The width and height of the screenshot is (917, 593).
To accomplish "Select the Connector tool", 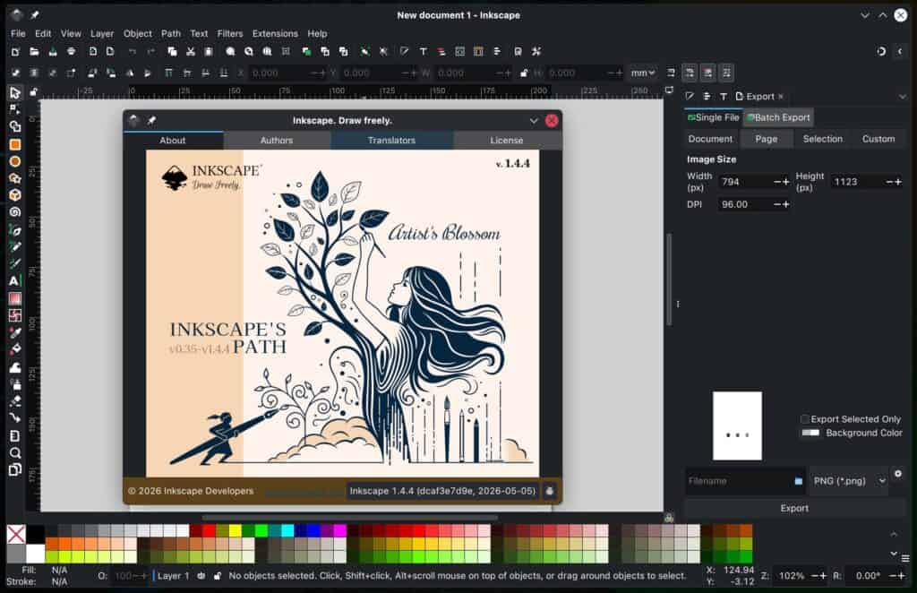I will pyautogui.click(x=14, y=418).
